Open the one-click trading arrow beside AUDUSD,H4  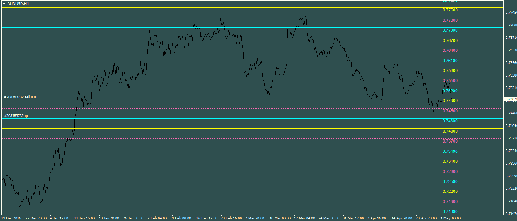(x=4, y=3)
